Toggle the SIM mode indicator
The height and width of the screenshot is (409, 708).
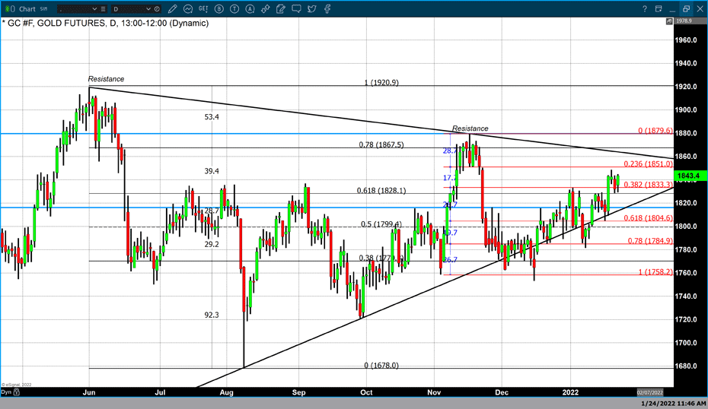pyautogui.click(x=44, y=9)
